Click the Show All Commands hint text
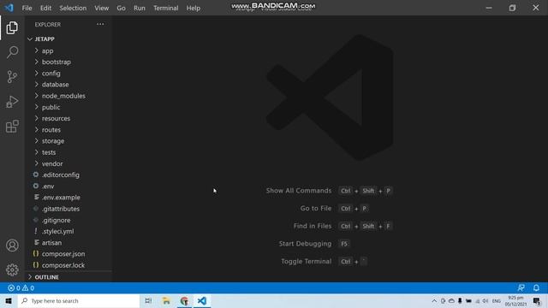Screen dimensions: 548x308 (x=299, y=191)
